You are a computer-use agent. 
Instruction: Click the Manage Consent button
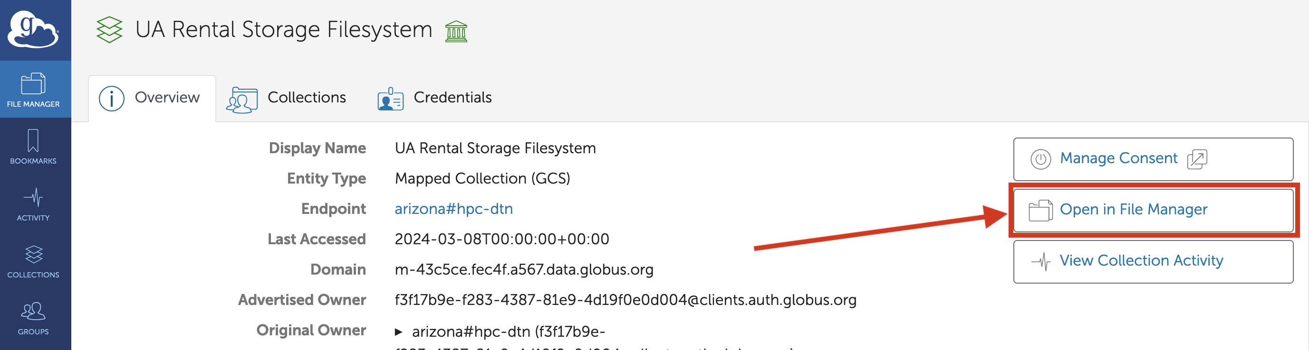coord(1153,159)
